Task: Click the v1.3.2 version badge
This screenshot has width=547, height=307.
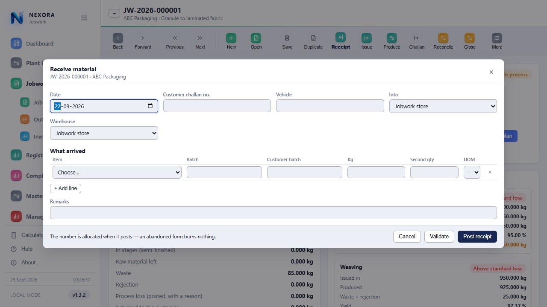Action: [79, 295]
